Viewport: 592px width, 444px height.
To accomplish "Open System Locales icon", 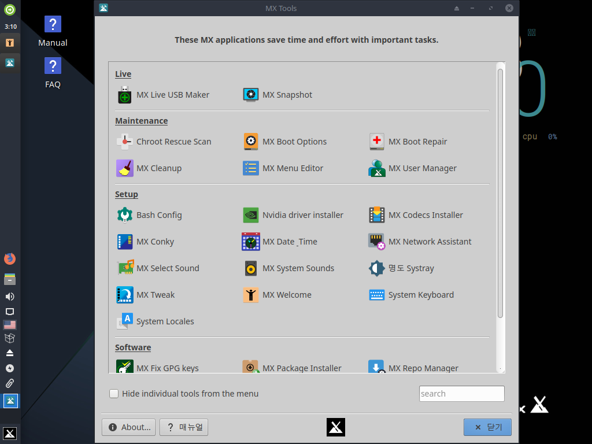I will pos(125,321).
